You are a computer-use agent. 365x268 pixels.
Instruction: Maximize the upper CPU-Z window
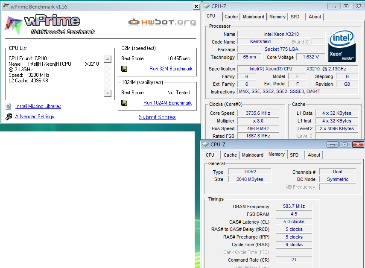coord(346,6)
